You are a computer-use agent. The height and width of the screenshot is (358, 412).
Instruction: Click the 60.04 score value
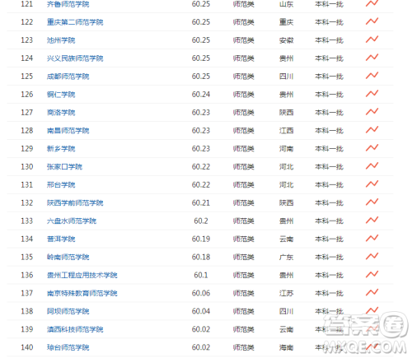point(201,311)
